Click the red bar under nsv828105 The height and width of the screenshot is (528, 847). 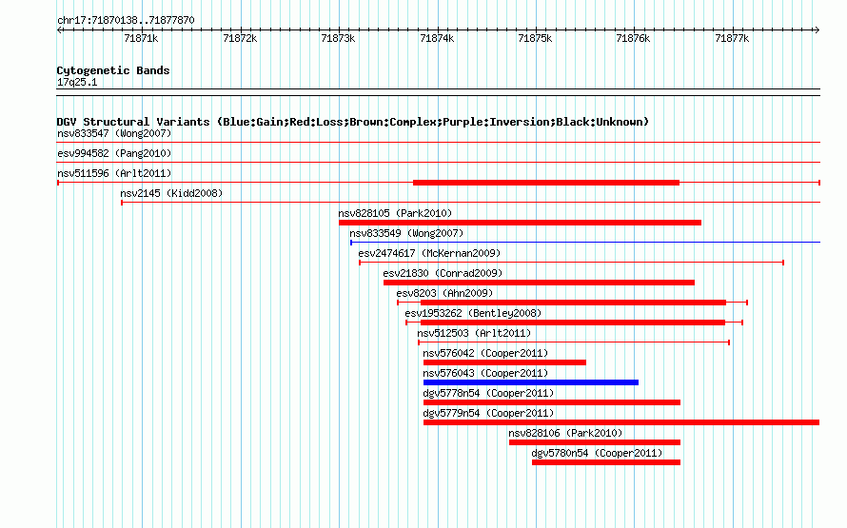[521, 223]
